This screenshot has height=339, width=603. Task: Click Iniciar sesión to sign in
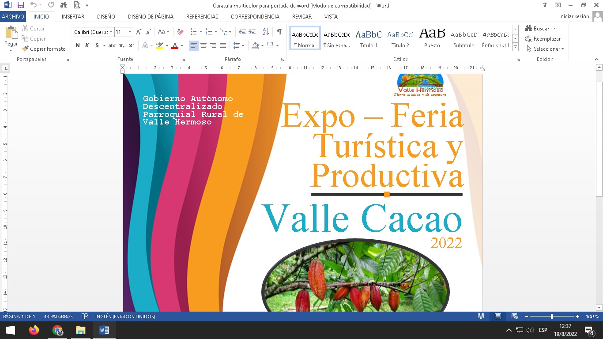click(574, 16)
